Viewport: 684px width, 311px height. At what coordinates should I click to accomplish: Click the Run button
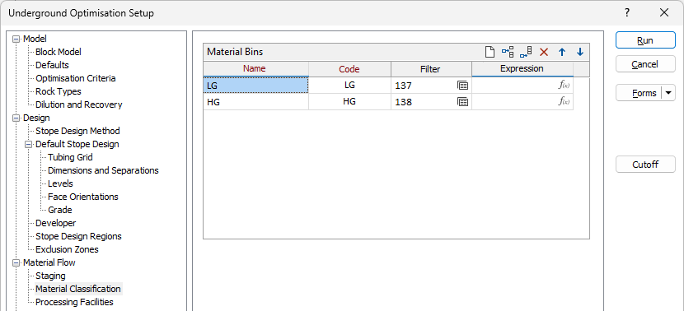pyautogui.click(x=645, y=40)
